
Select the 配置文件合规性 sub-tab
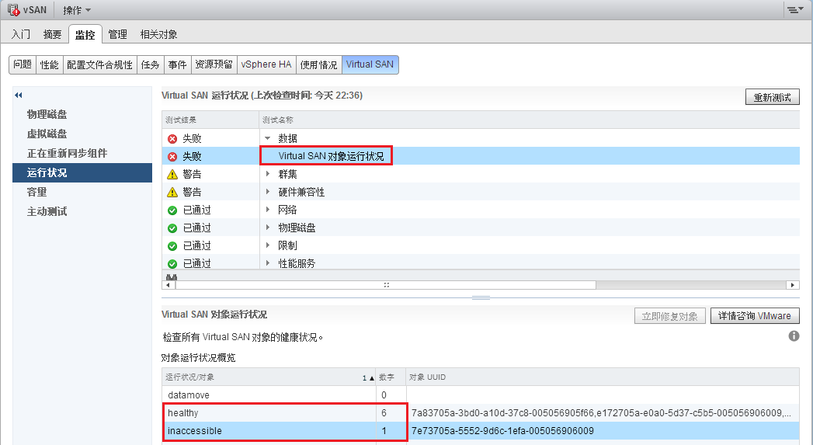click(x=99, y=64)
